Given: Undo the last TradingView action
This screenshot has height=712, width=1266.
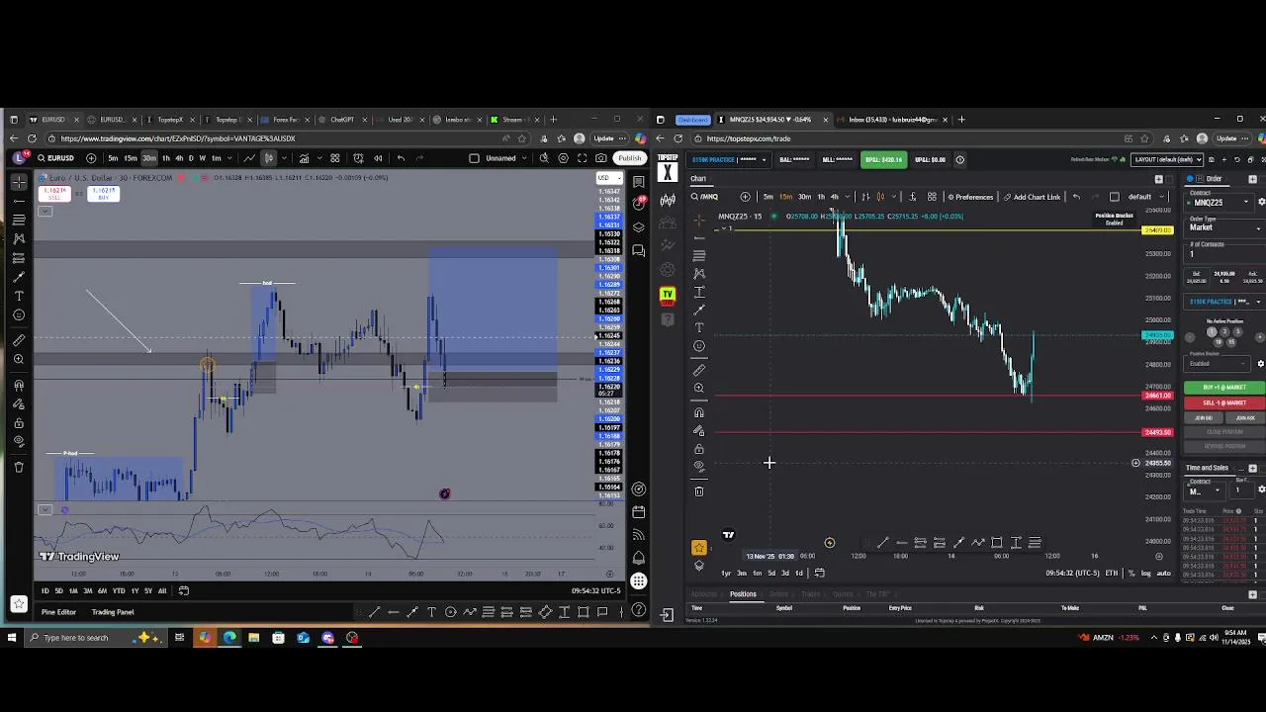Looking at the screenshot, I should [401, 158].
